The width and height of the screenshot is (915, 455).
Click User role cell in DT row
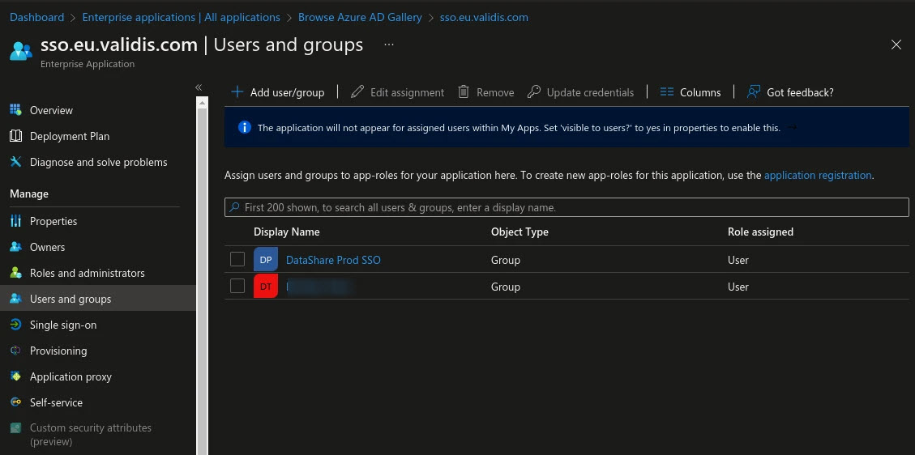point(738,287)
